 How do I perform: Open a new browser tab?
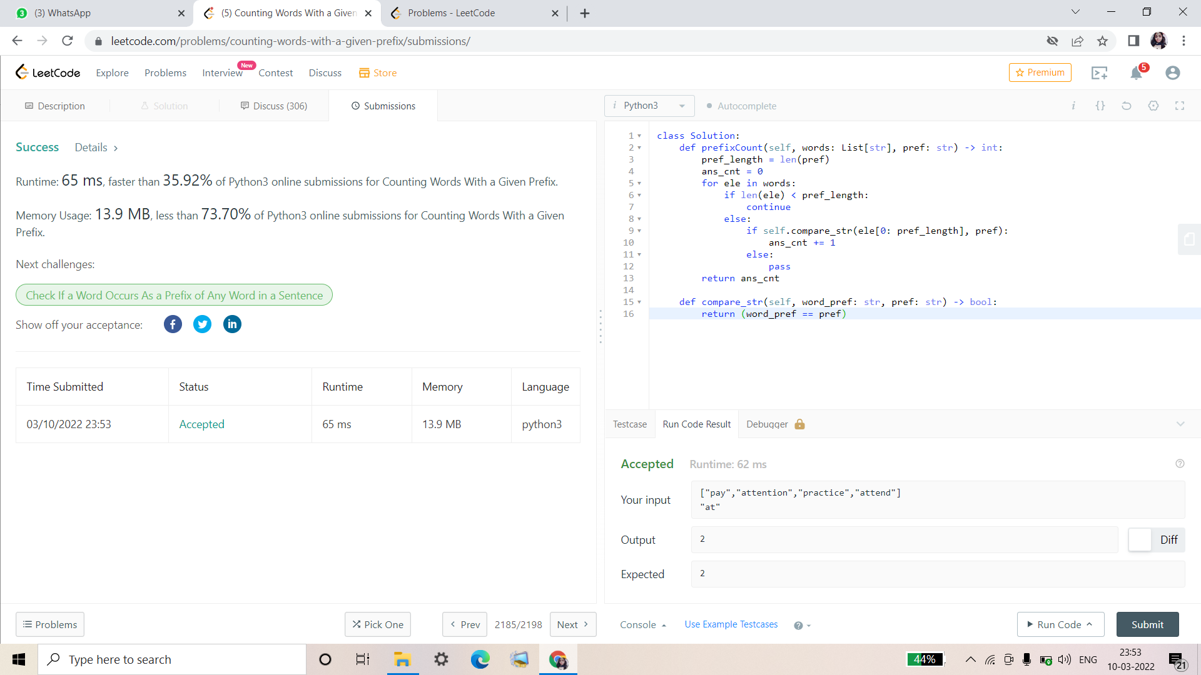pos(585,13)
